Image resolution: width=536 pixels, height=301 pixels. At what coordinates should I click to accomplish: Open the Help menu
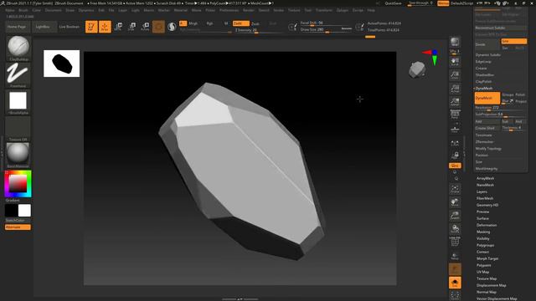(x=371, y=10)
